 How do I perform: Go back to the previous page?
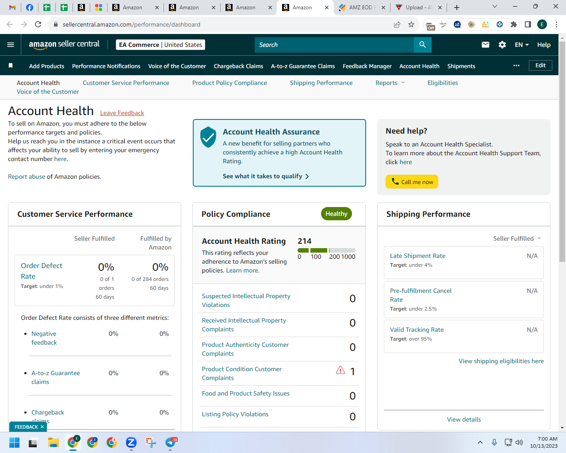[10, 24]
